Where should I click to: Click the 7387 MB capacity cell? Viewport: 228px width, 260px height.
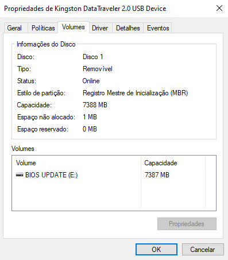157,175
